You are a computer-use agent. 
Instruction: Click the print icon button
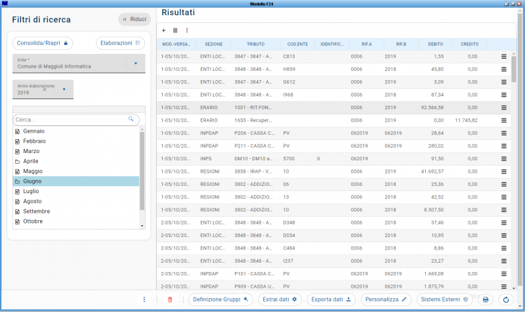[486, 300]
